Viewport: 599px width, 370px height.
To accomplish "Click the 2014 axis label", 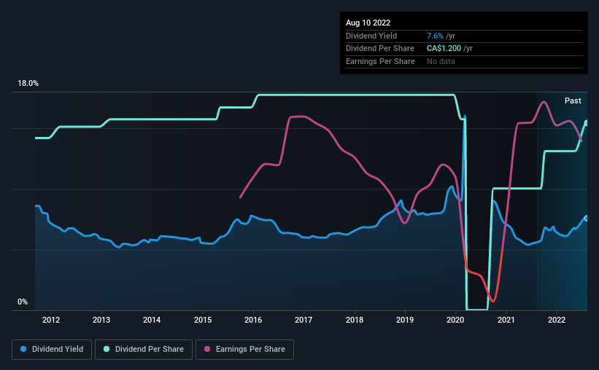I will click(152, 320).
